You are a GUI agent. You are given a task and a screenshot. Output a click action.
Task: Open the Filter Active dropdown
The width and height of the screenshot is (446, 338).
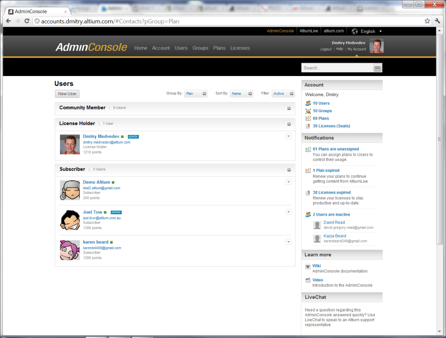(x=283, y=94)
